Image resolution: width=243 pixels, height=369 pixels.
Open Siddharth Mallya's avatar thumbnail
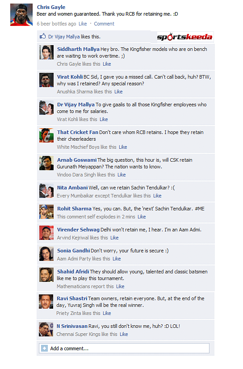(x=46, y=52)
